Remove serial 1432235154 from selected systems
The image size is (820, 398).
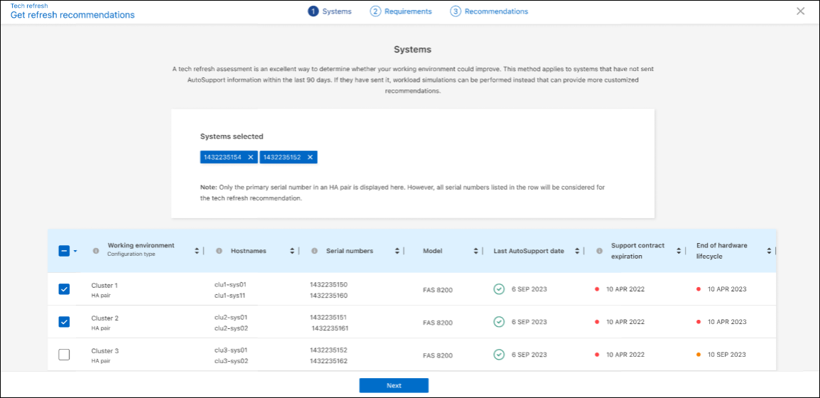[251, 157]
